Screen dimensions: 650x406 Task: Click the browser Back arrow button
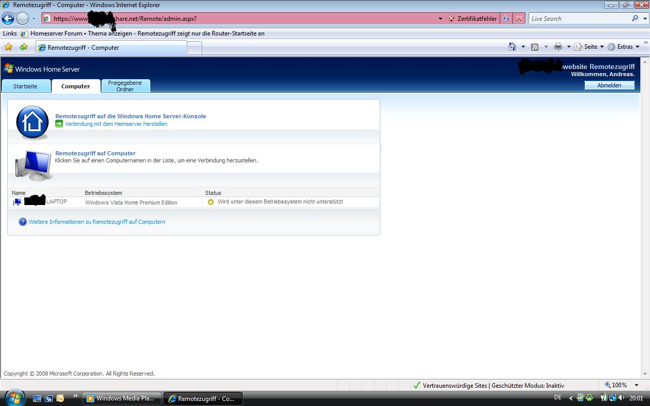[8, 19]
